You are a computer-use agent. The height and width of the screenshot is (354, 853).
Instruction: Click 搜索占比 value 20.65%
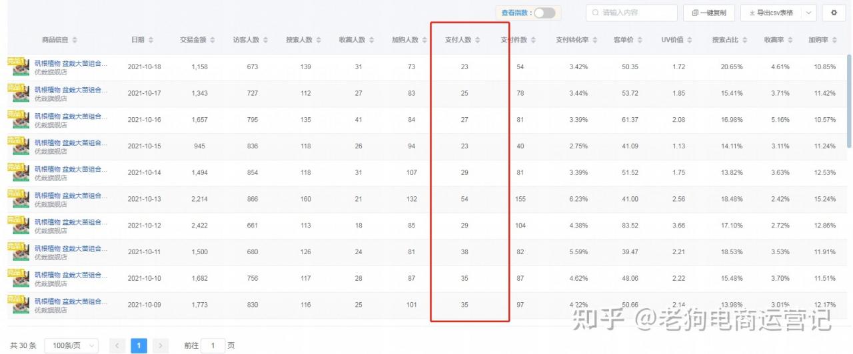click(731, 67)
